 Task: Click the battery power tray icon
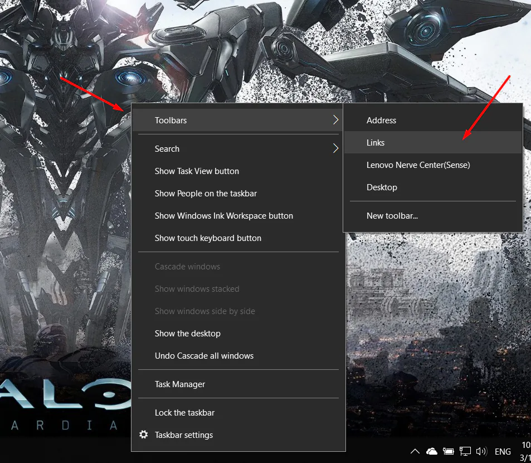tap(448, 451)
